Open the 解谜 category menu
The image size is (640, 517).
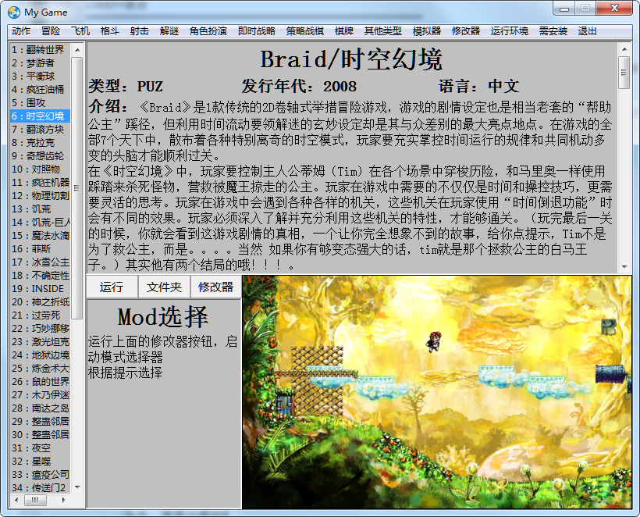tap(169, 31)
